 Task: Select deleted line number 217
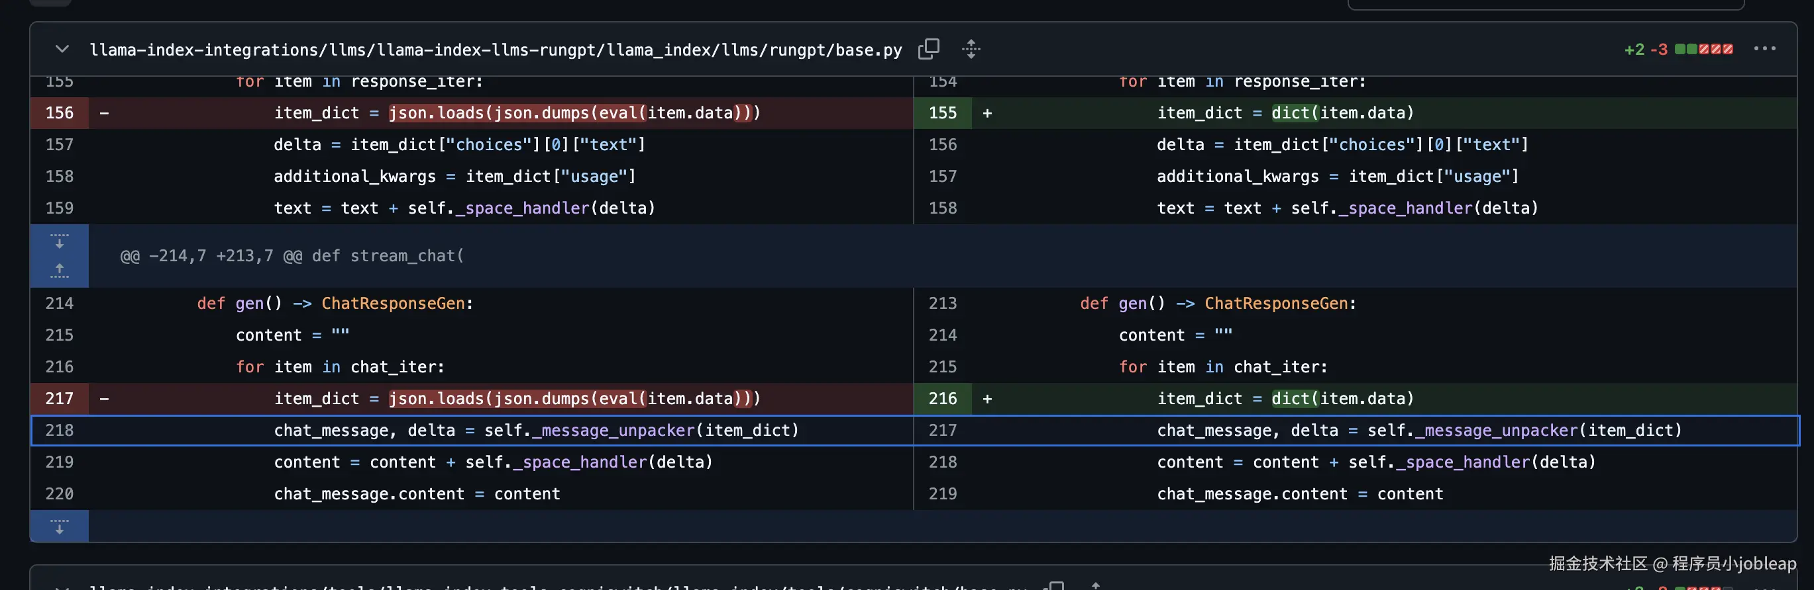pos(59,399)
